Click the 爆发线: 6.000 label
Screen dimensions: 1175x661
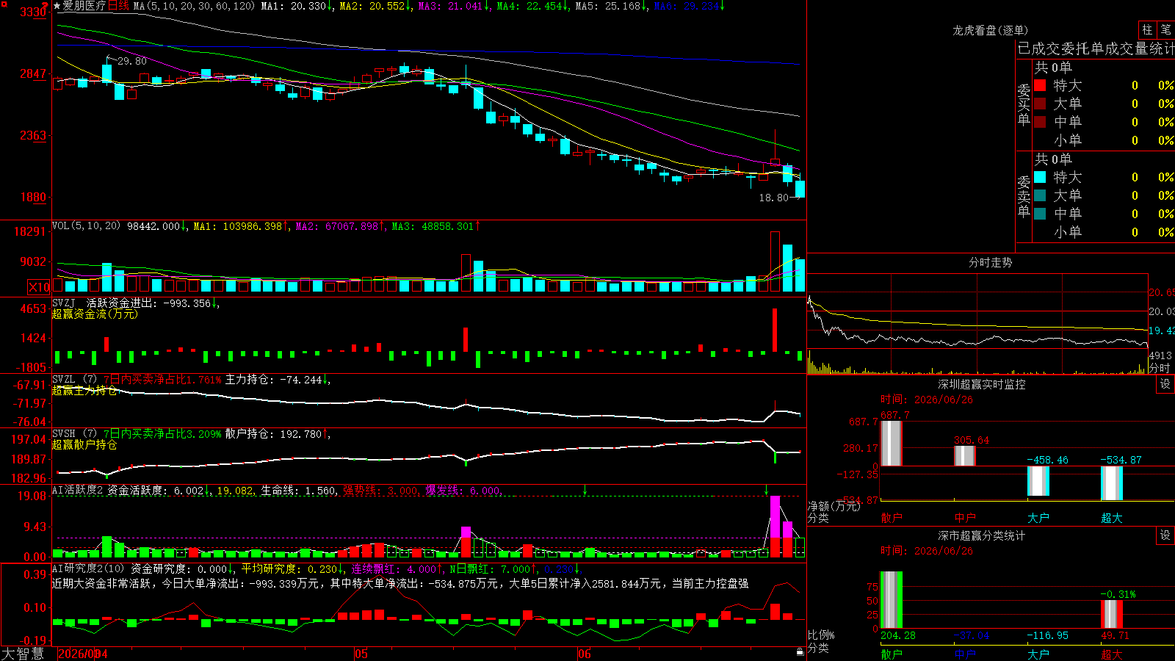pos(463,490)
